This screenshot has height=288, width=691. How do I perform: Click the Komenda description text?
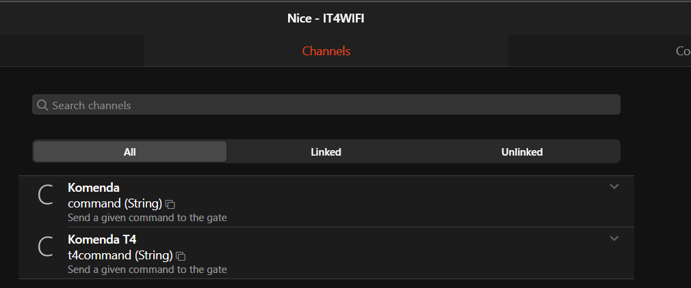147,218
